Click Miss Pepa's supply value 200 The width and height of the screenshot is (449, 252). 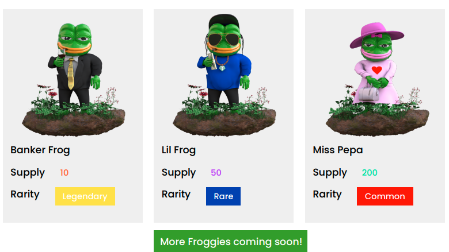click(x=370, y=173)
